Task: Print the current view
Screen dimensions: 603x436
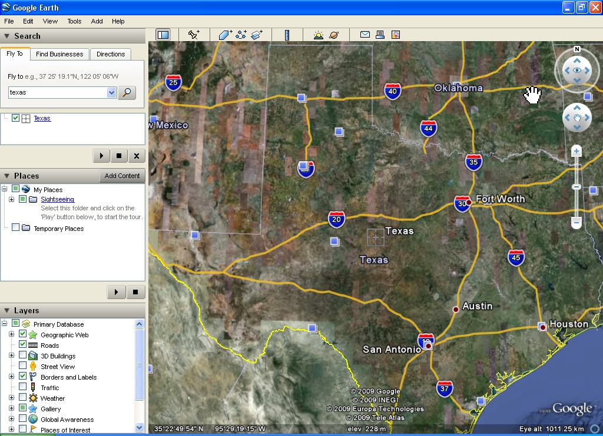Action: click(380, 35)
